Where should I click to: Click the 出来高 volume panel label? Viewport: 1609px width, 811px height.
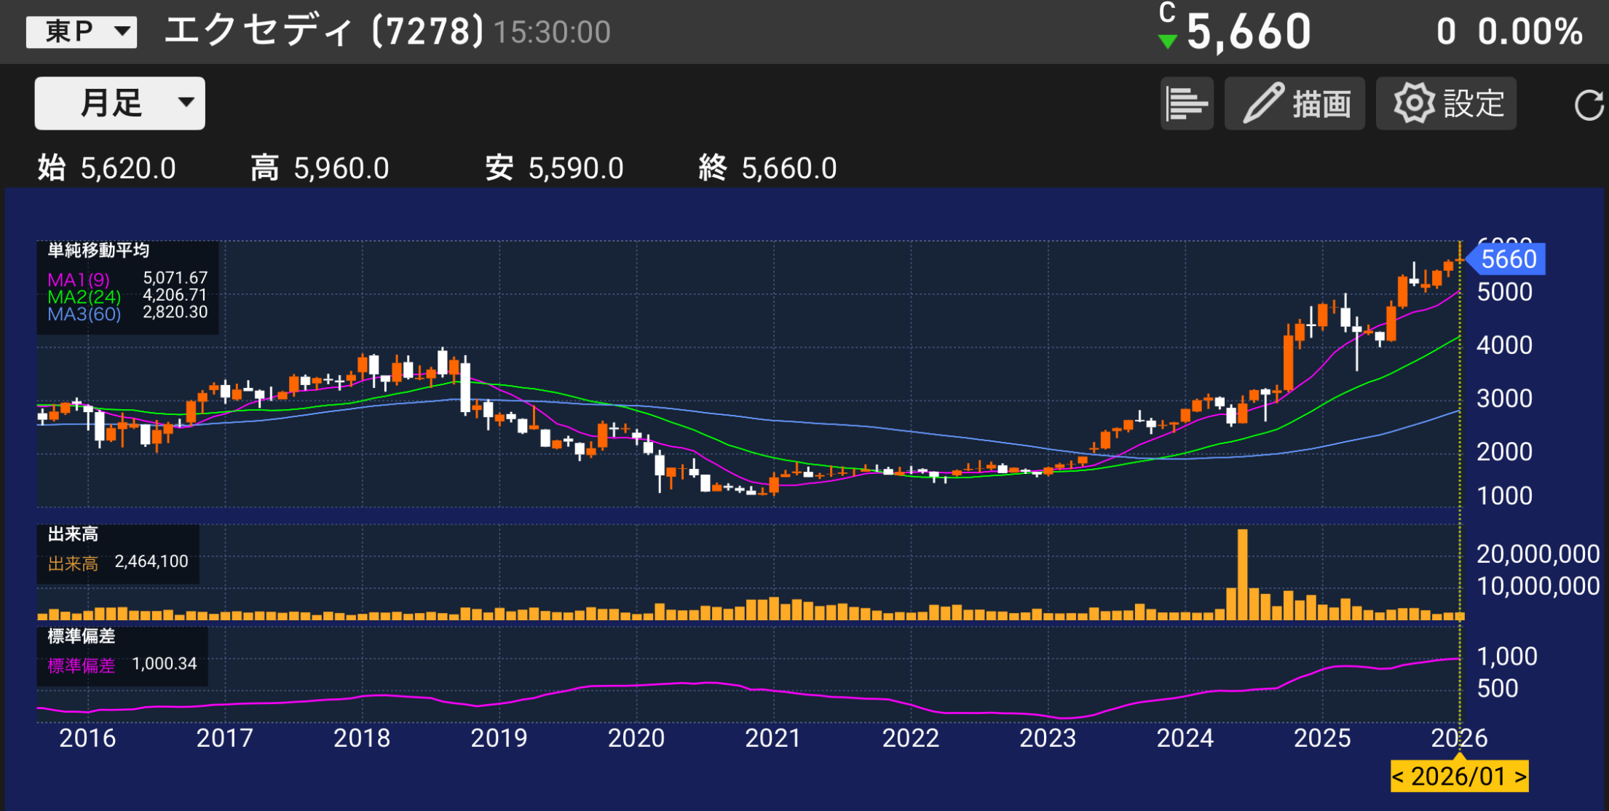pyautogui.click(x=73, y=534)
